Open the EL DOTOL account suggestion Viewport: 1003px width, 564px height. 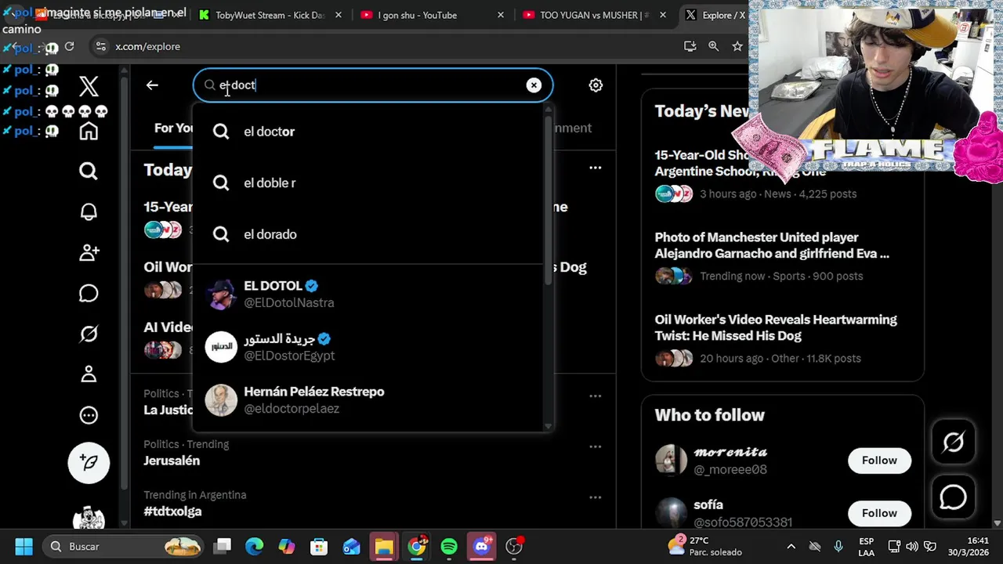(x=369, y=294)
